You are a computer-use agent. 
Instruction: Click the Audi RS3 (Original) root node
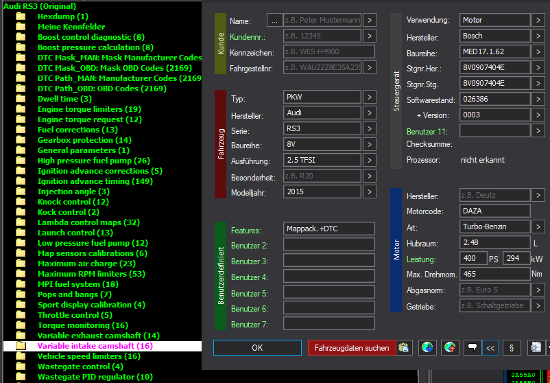[40, 6]
